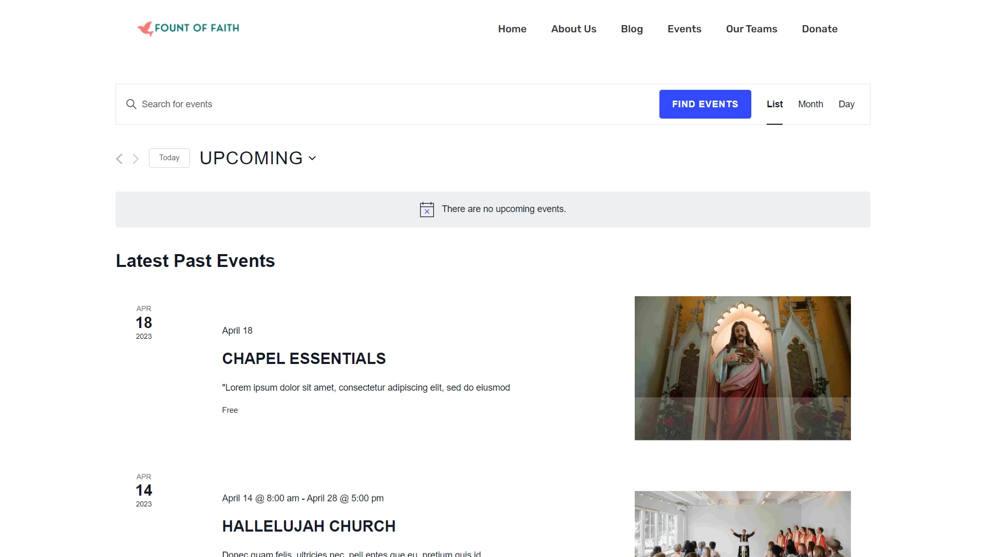Click the 'Free' price label
The height and width of the screenshot is (557, 986).
(x=230, y=410)
